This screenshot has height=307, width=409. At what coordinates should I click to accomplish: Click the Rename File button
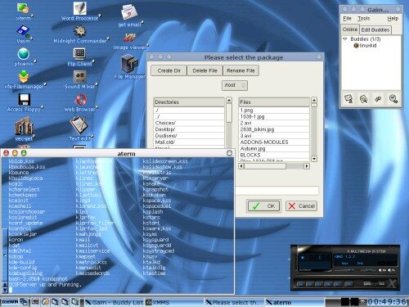pyautogui.click(x=240, y=70)
